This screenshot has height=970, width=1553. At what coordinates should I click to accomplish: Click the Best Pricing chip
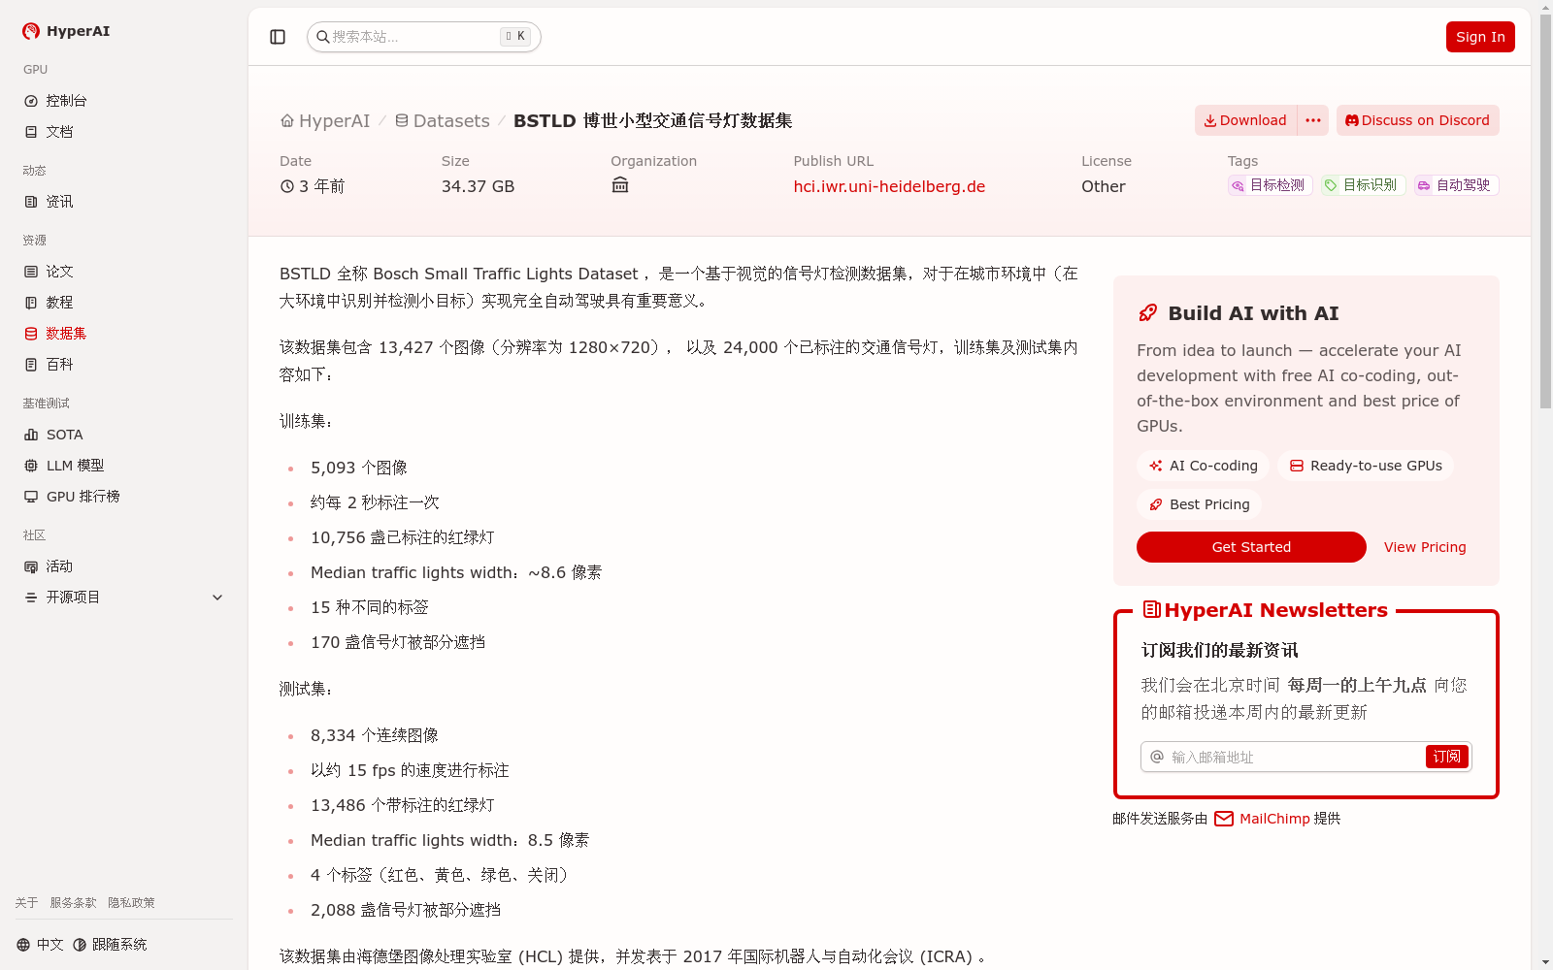[1199, 504]
